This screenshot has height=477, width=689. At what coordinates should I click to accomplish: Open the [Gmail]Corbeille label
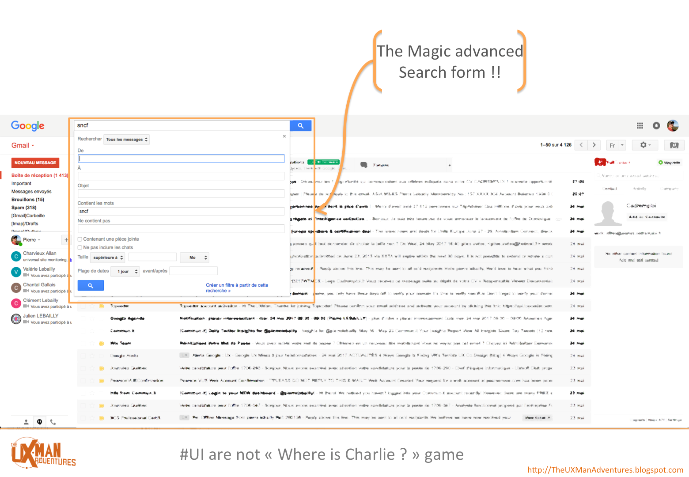[x=28, y=216]
